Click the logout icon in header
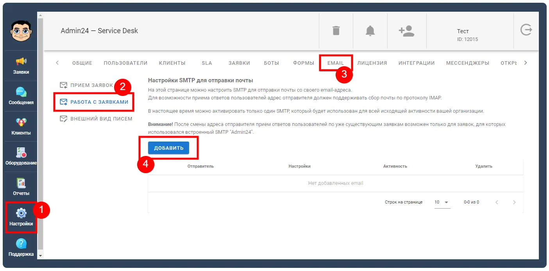The image size is (549, 271). [x=526, y=30]
